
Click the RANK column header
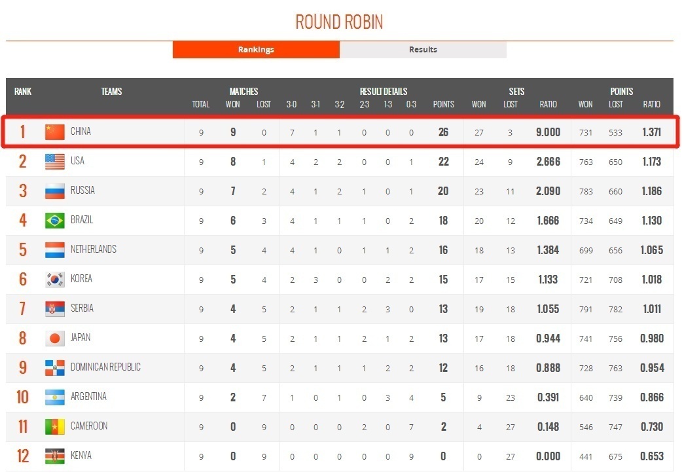click(x=23, y=92)
